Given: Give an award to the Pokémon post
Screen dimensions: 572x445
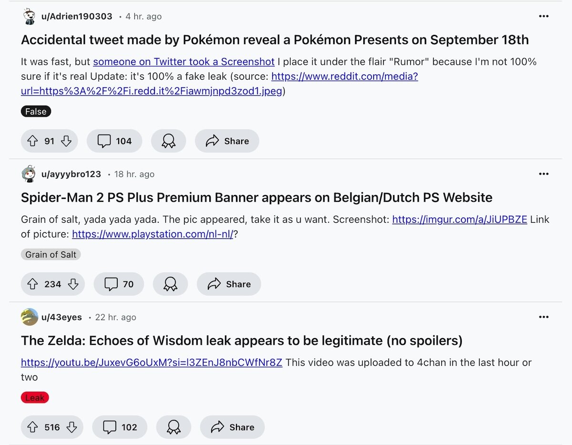Looking at the screenshot, I should pos(168,141).
